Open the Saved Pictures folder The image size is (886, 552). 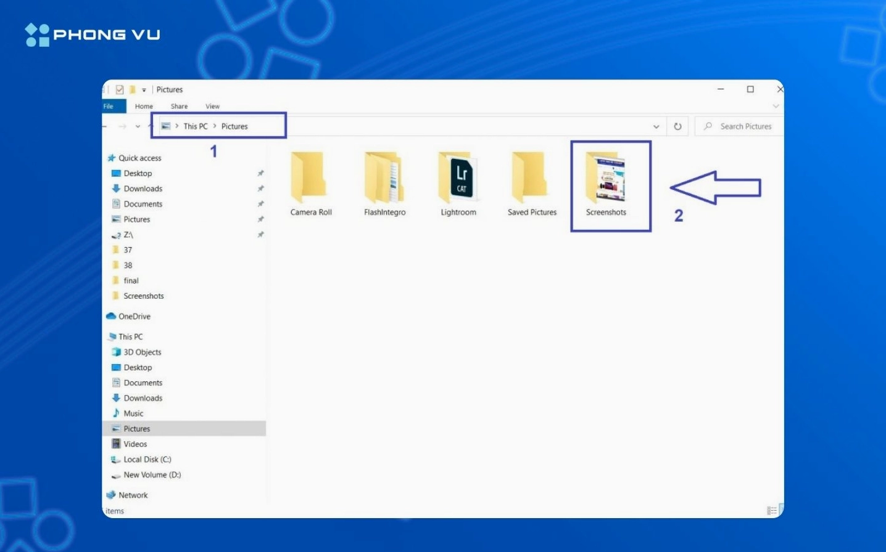[x=531, y=179]
